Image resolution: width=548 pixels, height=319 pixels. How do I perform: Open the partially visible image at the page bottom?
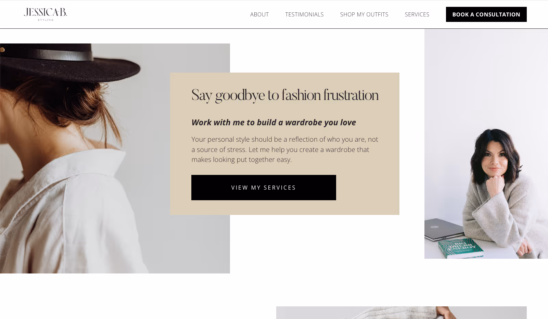[401, 313]
